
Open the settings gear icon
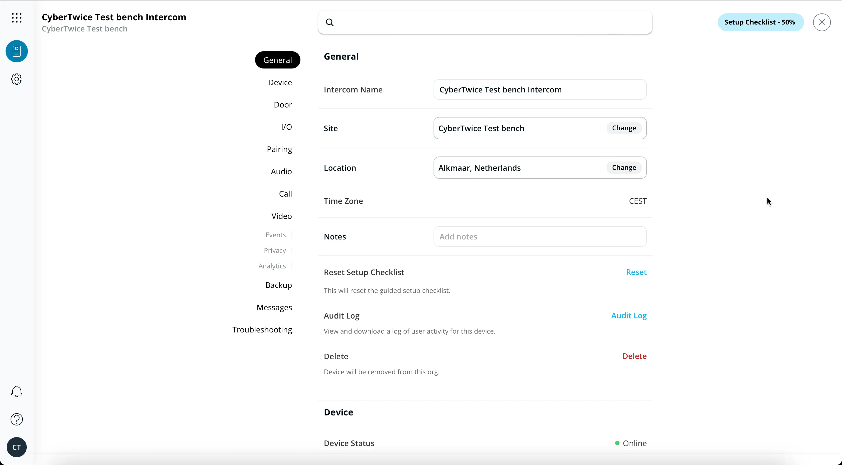17,79
